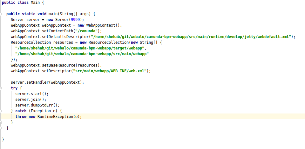Screen dimensions: 305x149
Task: Click 'setDefaultsDescriptor' method call
Action: coord(65,37)
